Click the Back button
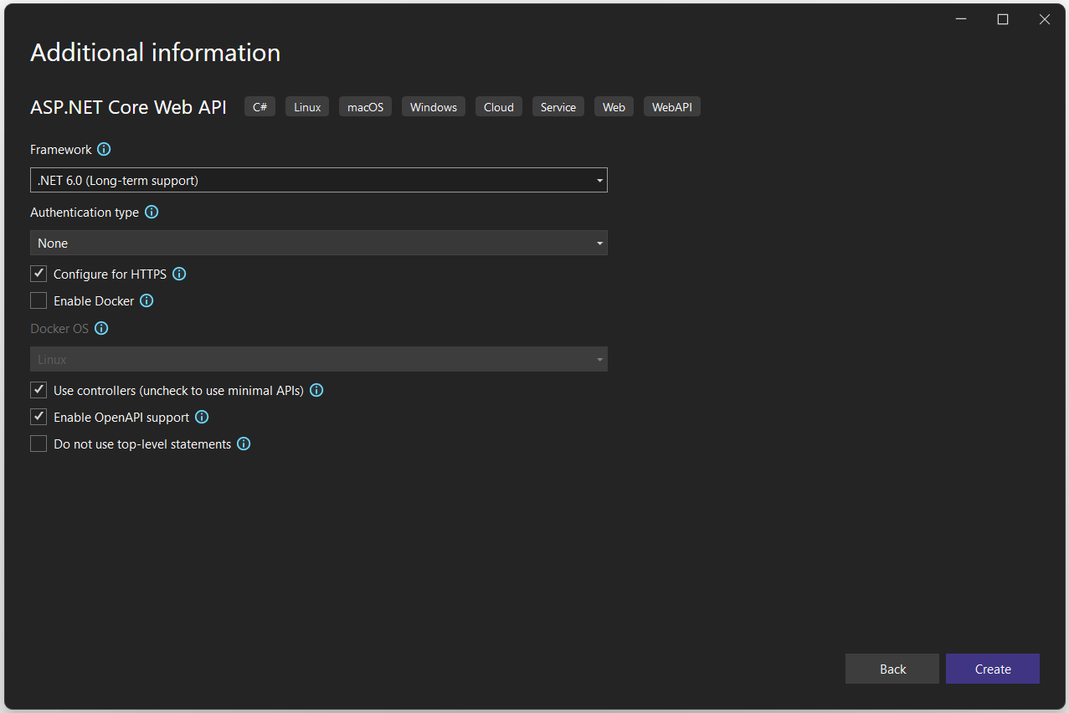This screenshot has width=1069, height=713. click(x=892, y=669)
